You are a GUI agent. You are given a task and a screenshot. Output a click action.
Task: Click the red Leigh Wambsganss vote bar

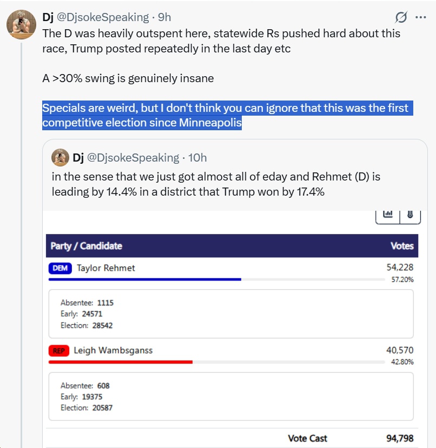pos(121,362)
